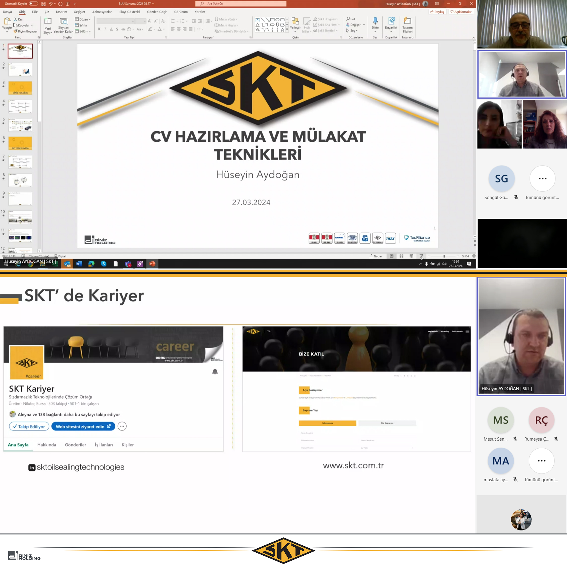Toggle left text alignment
Screen dimensions: 567x567
173,29
